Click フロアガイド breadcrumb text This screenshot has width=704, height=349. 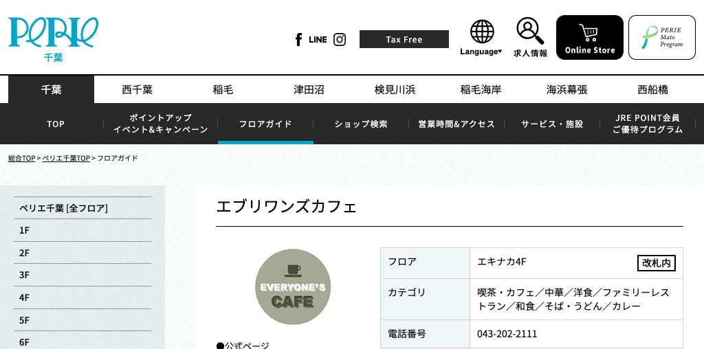pos(118,158)
